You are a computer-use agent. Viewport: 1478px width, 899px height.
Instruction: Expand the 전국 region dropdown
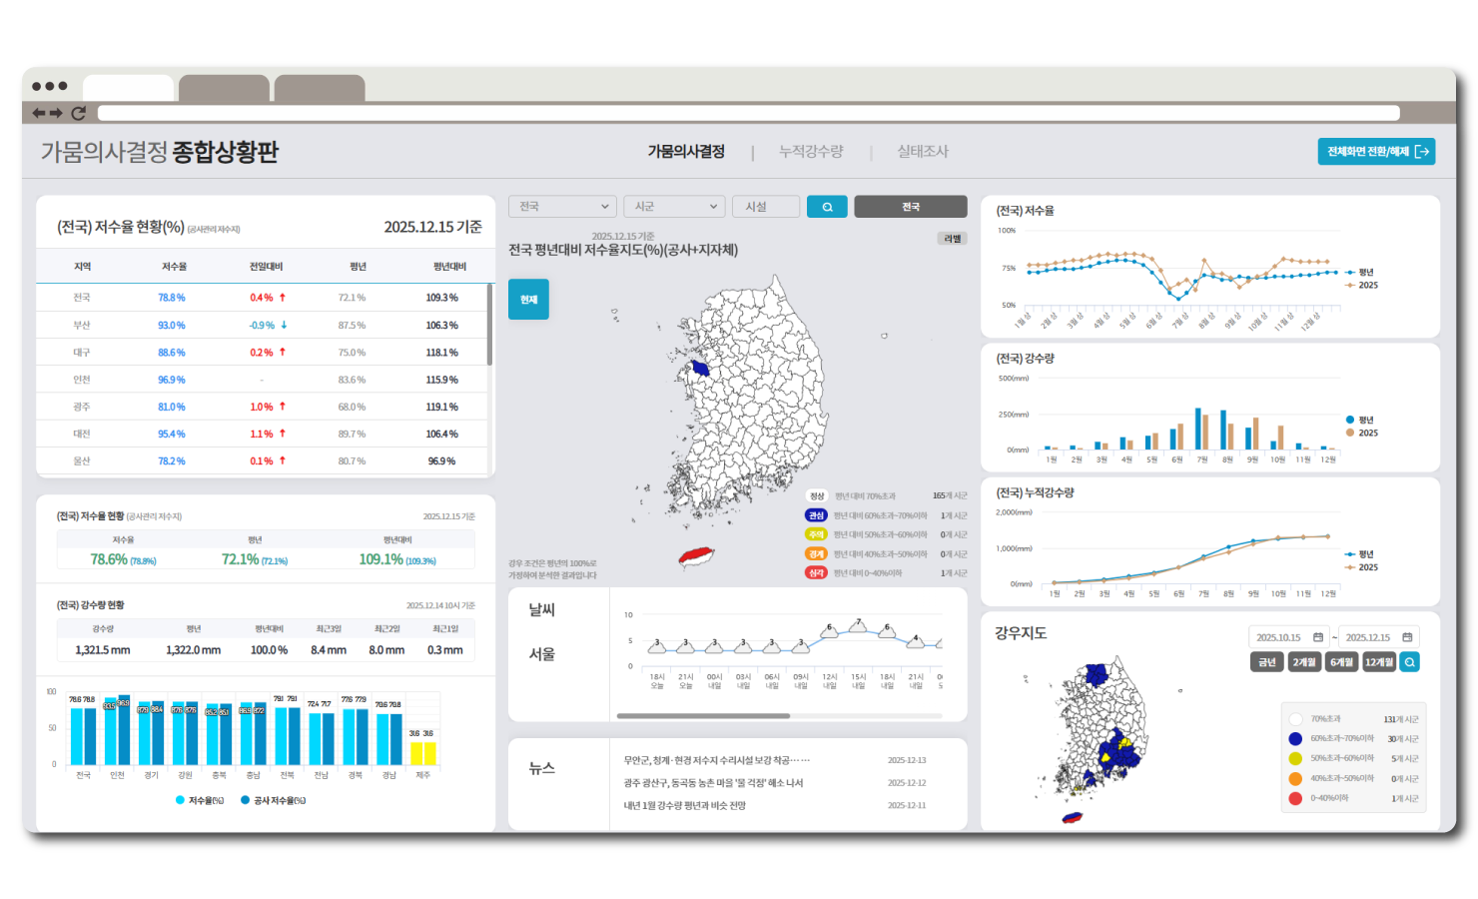click(562, 207)
